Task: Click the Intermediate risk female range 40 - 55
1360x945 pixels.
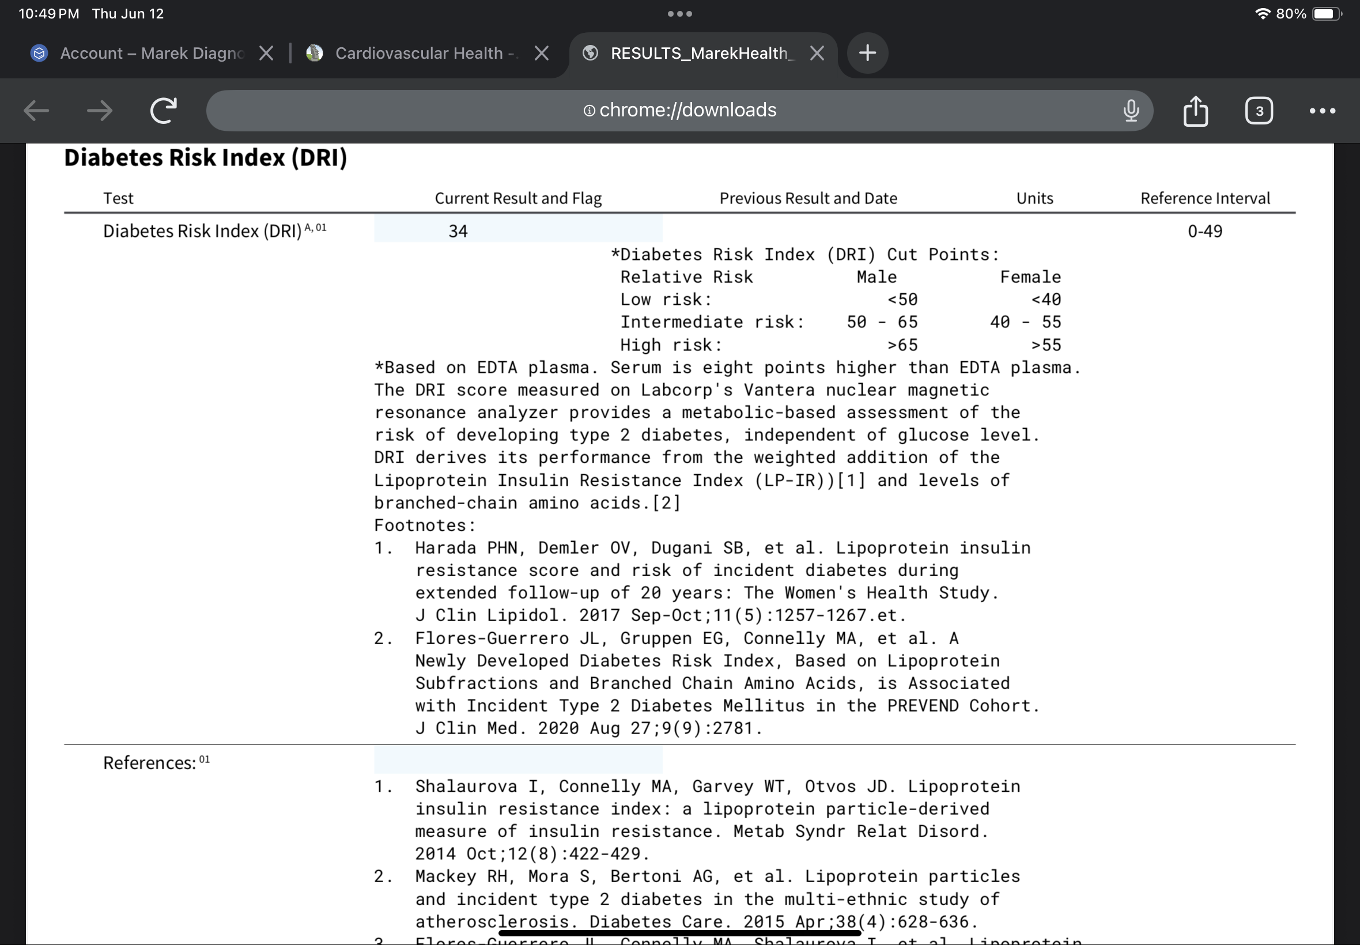Action: click(x=1026, y=322)
